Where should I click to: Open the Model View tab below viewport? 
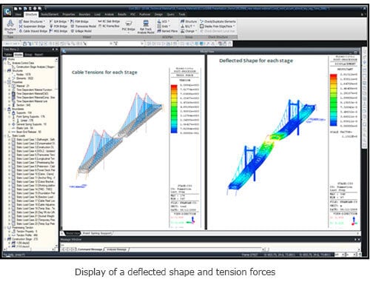tap(73, 233)
